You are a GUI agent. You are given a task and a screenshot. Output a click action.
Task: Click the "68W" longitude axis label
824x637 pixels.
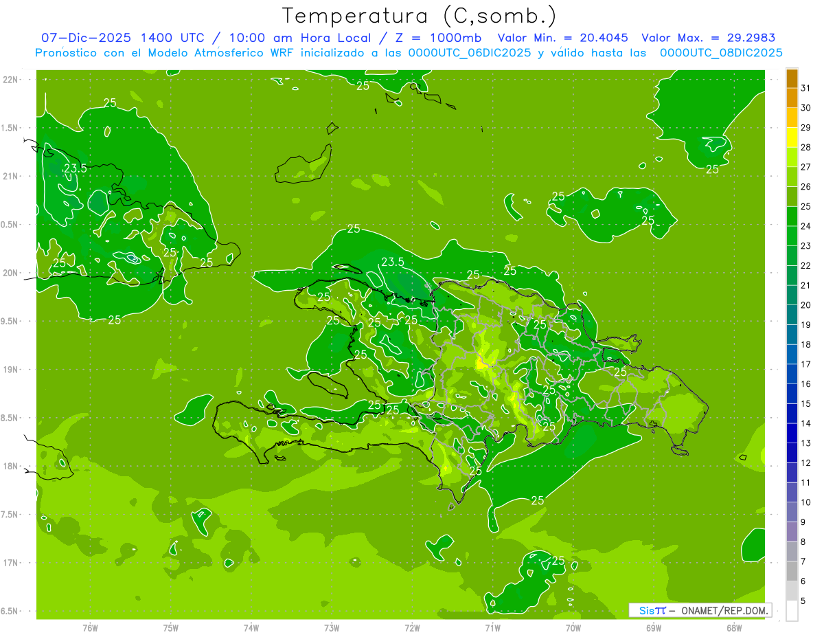pos(734,627)
